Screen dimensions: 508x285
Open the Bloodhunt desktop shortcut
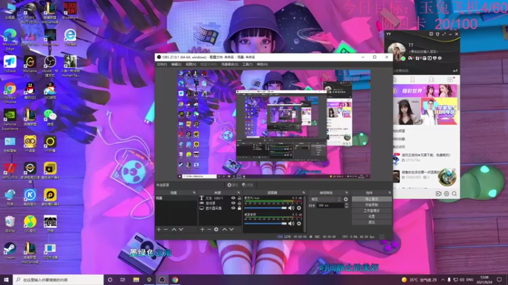coord(70,10)
